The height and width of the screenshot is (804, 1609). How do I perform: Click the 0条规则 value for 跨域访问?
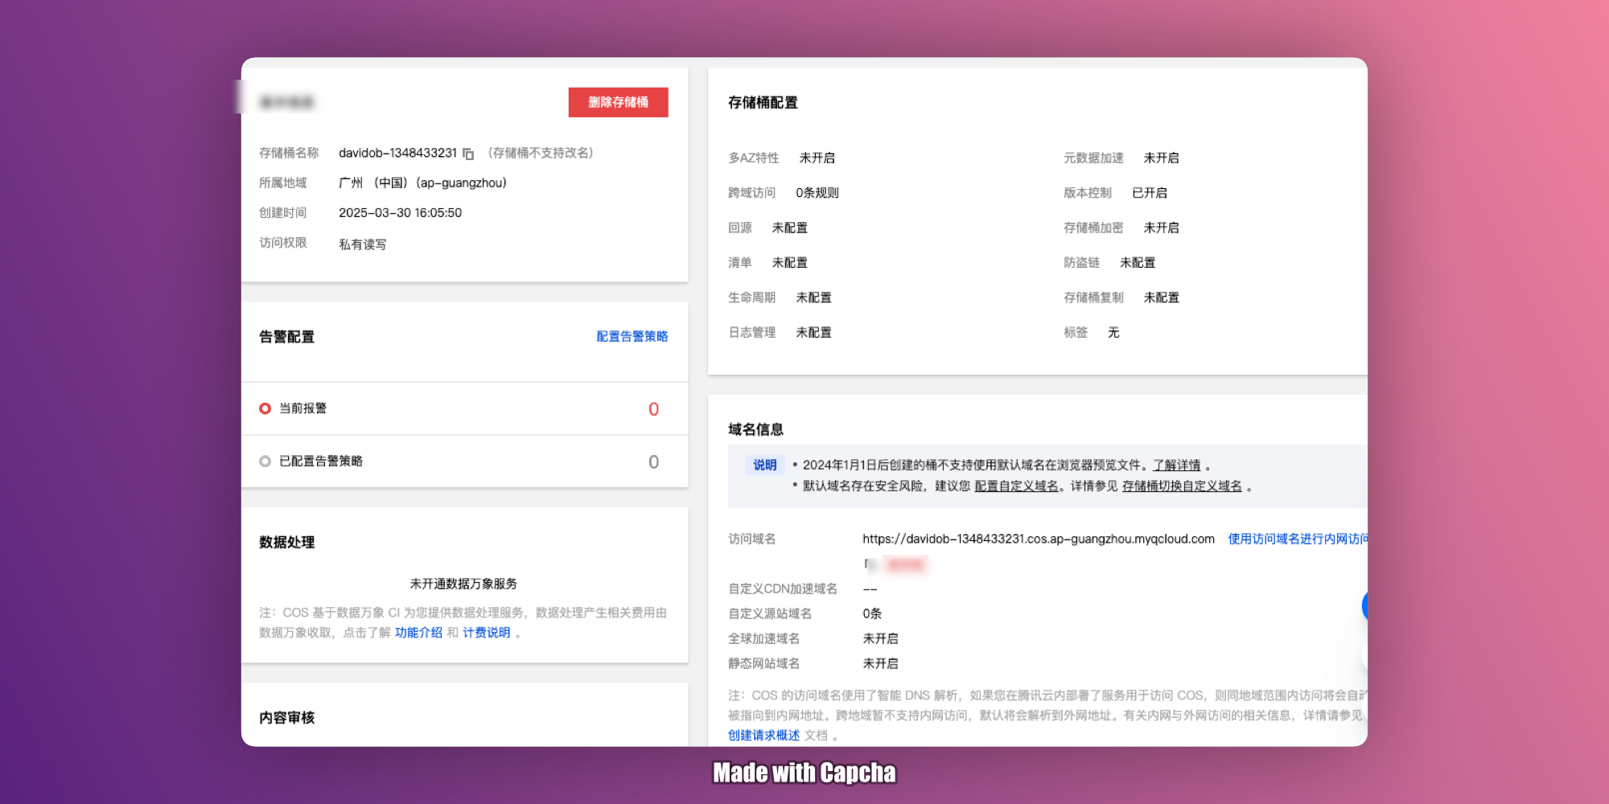point(817,193)
